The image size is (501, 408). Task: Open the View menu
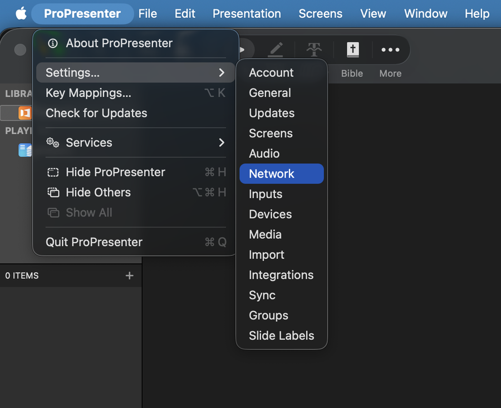click(373, 13)
